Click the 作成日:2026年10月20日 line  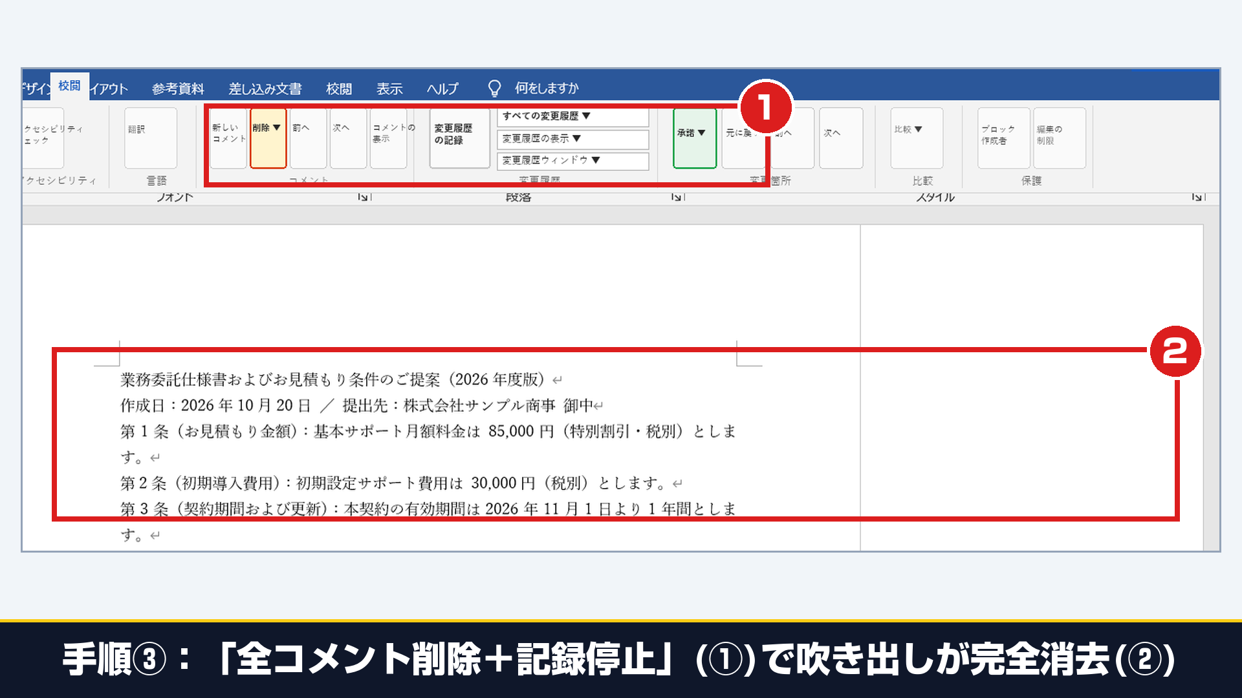coord(362,406)
